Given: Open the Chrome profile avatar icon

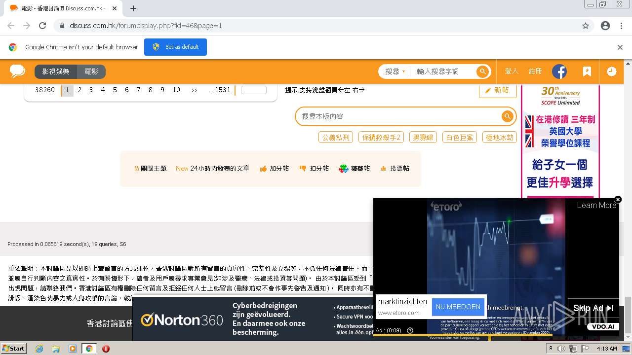Looking at the screenshot, I should click(x=605, y=26).
